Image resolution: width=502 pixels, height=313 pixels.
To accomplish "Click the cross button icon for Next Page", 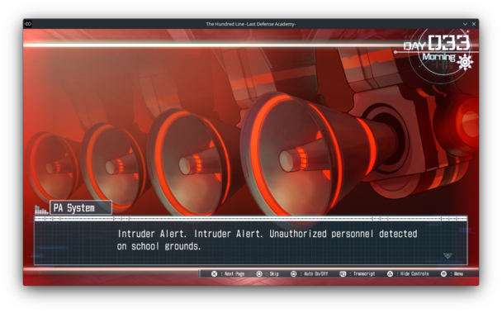I will coord(214,273).
